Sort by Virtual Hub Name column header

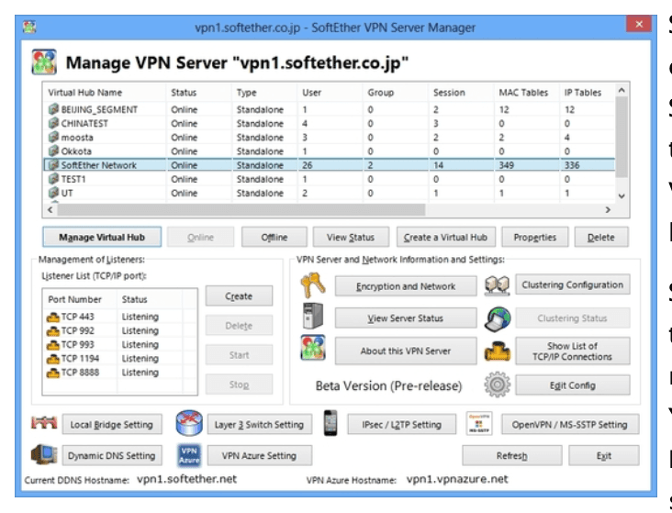pos(104,93)
